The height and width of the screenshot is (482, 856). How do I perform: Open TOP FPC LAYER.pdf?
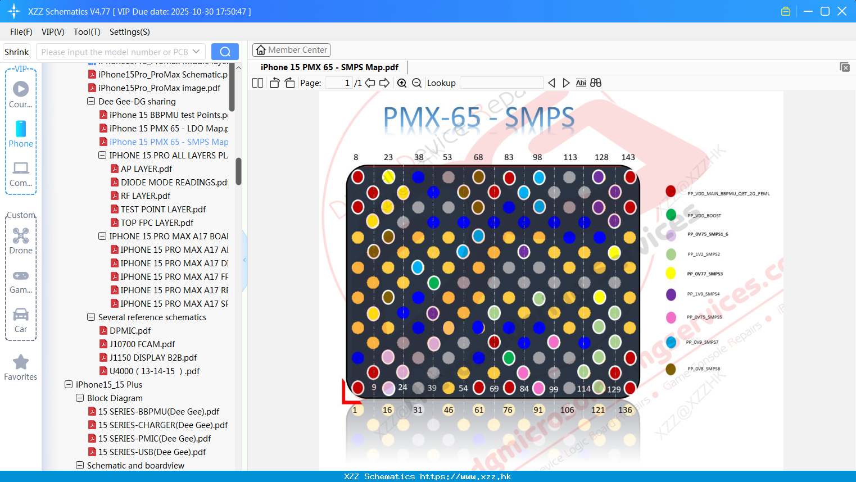pyautogui.click(x=152, y=223)
